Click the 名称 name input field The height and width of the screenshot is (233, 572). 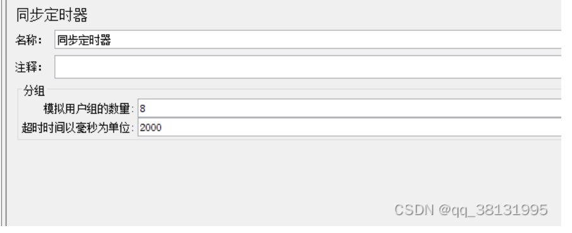pos(308,40)
